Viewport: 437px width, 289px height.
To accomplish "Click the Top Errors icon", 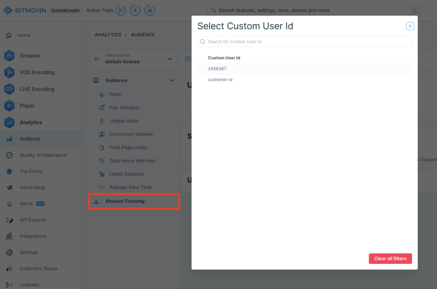I will 9,171.
